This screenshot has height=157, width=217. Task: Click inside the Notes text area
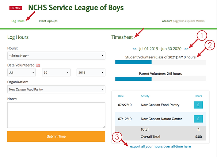[x=56, y=115]
